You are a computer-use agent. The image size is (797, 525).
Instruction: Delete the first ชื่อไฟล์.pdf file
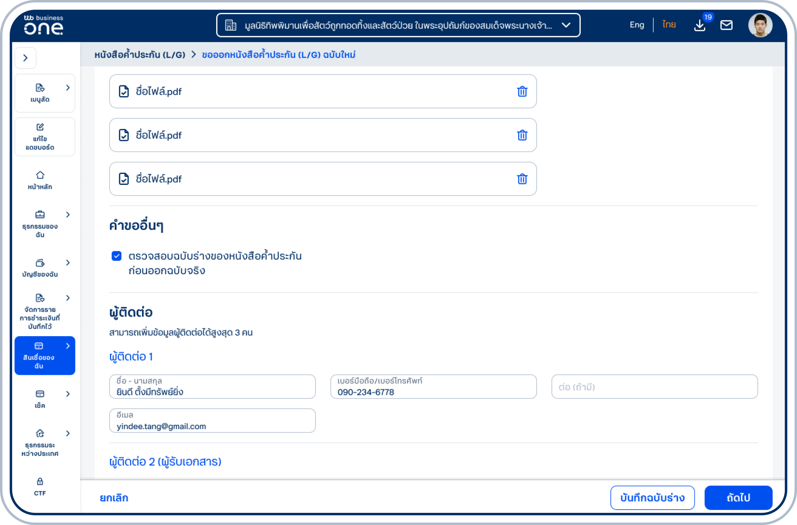pyautogui.click(x=522, y=91)
